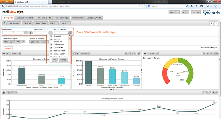Click the first OrderDate input field

7,33
